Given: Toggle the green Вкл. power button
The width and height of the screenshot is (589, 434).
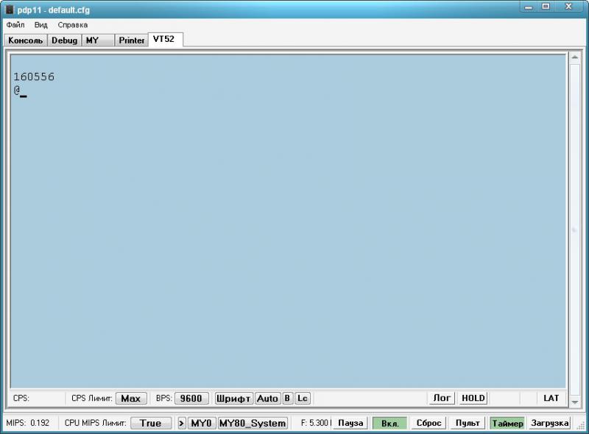Looking at the screenshot, I should pos(389,423).
